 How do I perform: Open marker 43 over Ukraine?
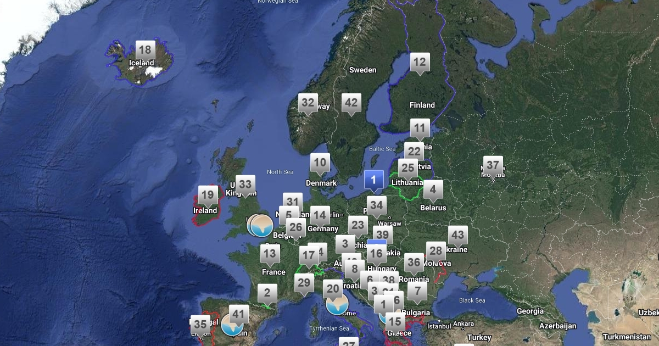pyautogui.click(x=457, y=235)
